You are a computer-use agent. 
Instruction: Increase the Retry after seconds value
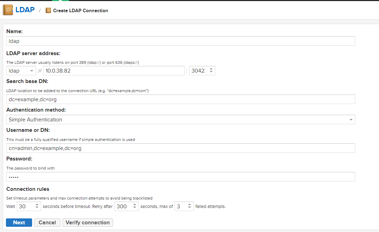pos(135,204)
